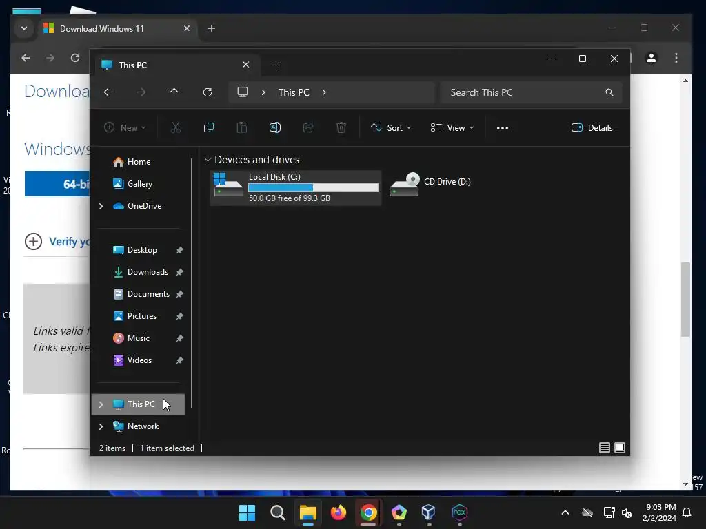The height and width of the screenshot is (529, 706).
Task: Open taskbar Search
Action: pos(277,512)
